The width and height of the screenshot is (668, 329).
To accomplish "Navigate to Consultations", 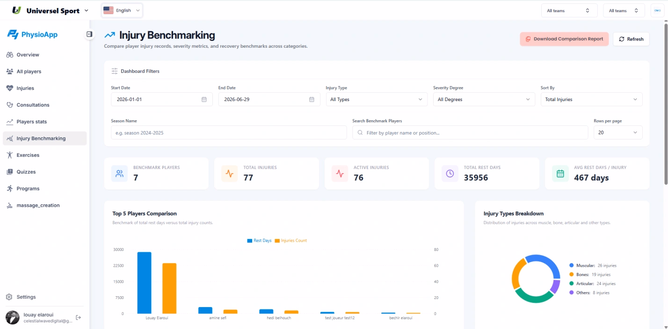I will point(45,105).
